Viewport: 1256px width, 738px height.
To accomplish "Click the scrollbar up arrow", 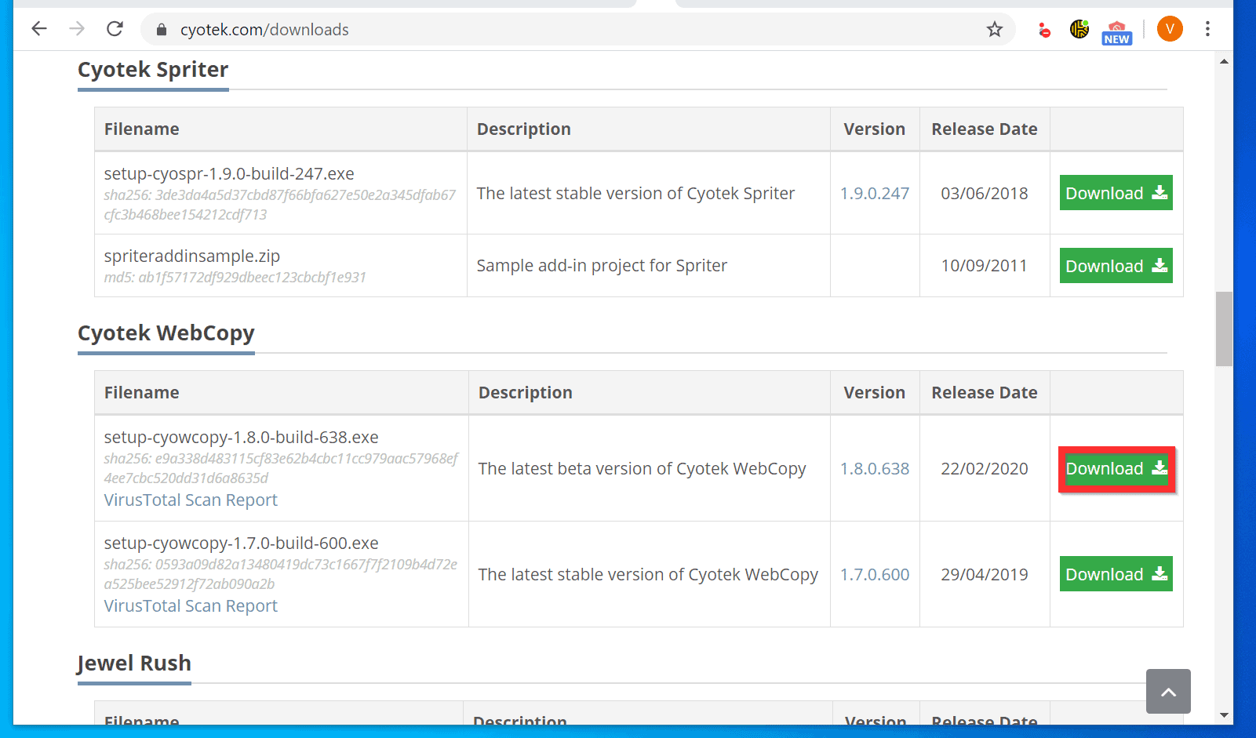I will 1224,61.
